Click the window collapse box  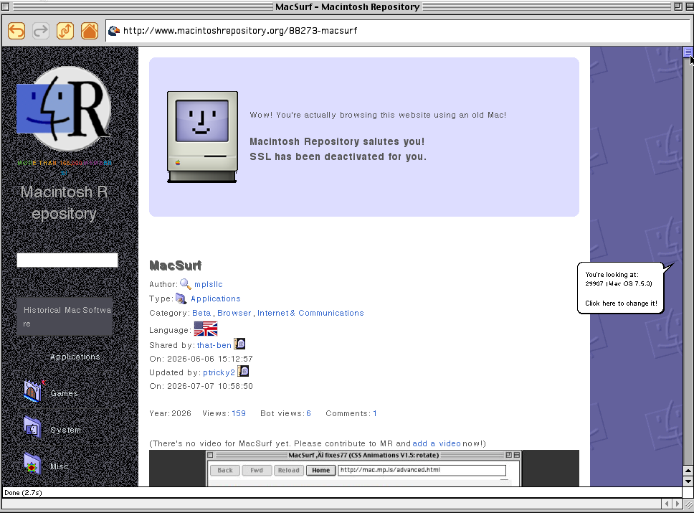[689, 6]
